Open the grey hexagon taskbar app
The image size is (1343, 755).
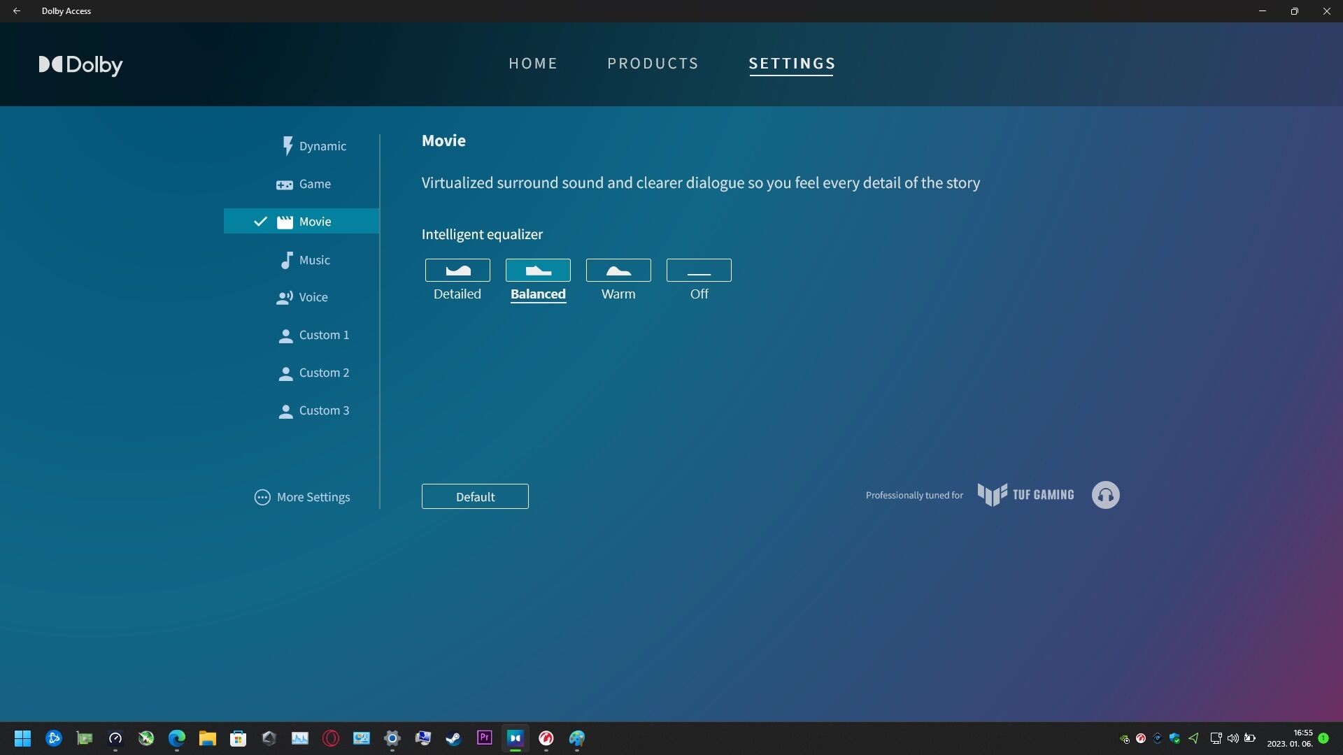click(x=269, y=738)
